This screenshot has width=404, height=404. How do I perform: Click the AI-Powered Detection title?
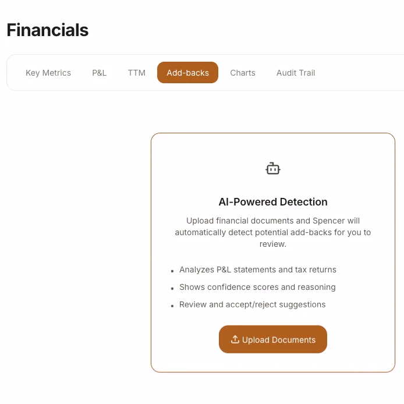pos(273,202)
